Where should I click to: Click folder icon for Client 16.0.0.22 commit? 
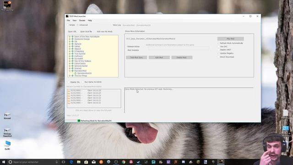69,98
